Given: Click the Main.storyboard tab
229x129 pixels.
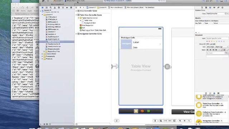Looking at the screenshot, I should click(57, 4).
